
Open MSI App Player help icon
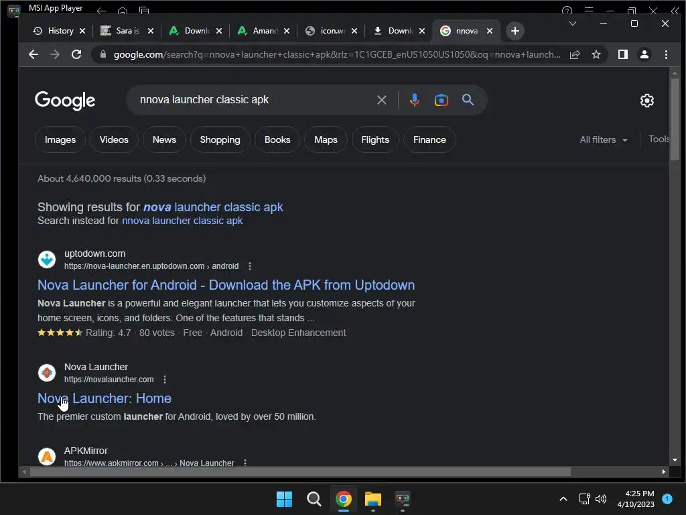pos(567,11)
